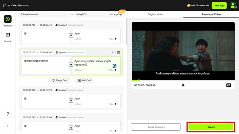Edit Ayah translation in 00:00:10.920 card

96,101
